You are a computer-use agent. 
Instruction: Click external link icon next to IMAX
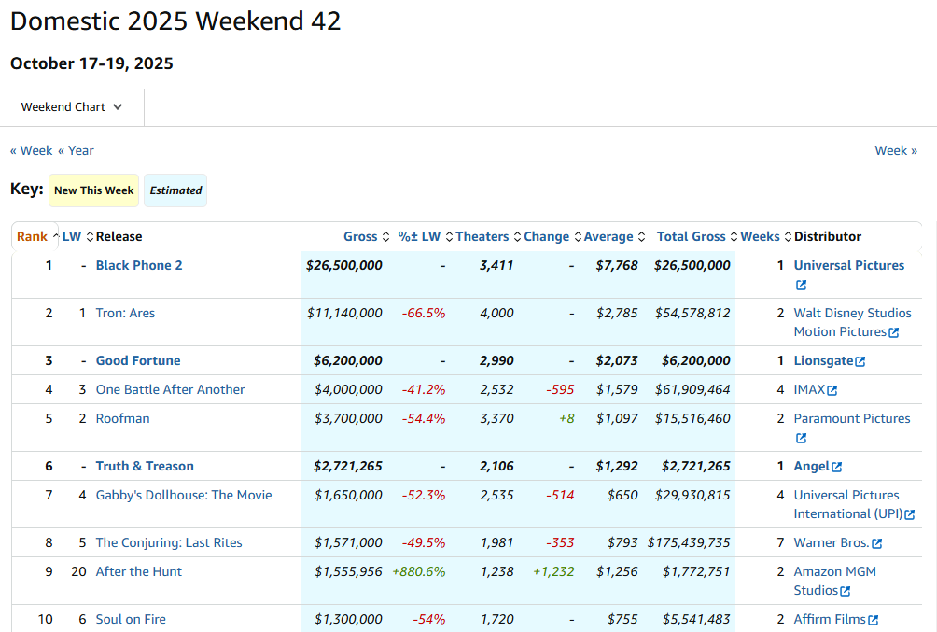tap(832, 390)
